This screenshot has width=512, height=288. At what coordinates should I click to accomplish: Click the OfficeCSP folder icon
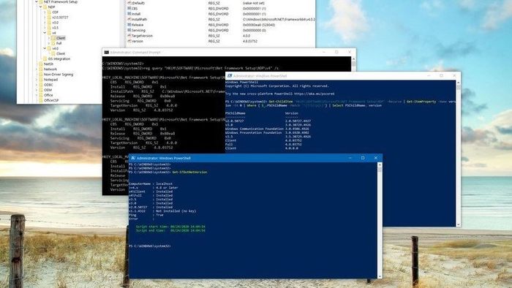pyautogui.click(x=41, y=100)
